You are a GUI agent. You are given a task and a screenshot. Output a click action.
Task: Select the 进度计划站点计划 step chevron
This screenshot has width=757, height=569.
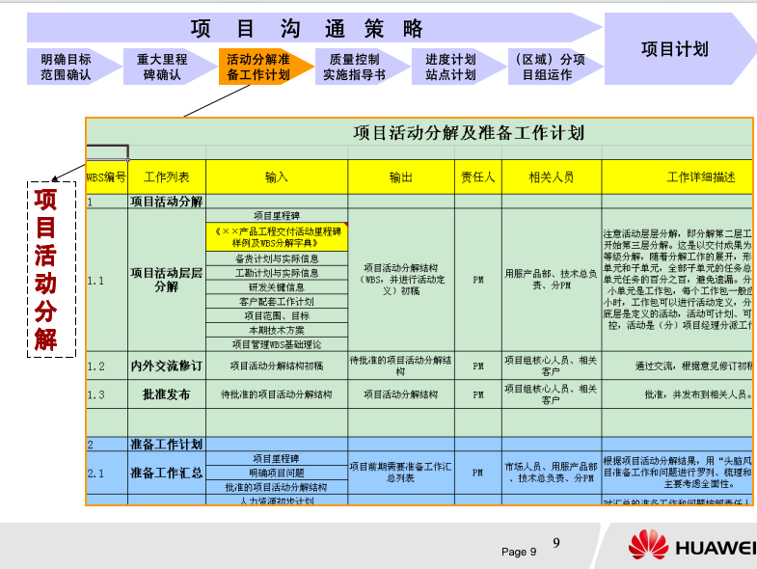coord(459,67)
